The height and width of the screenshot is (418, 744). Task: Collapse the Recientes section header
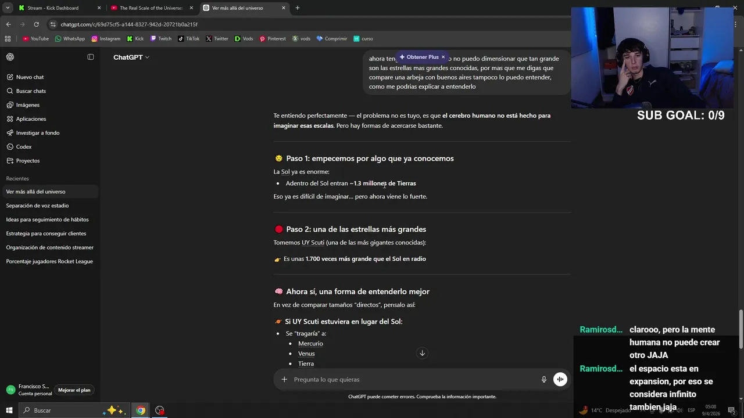[x=17, y=178]
